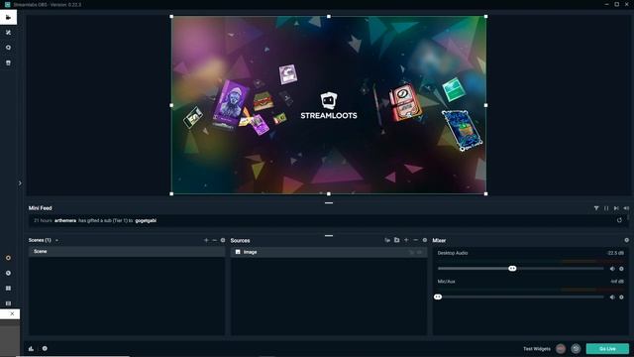Toggle lock on the Image source
634x357 pixels.
click(412, 252)
